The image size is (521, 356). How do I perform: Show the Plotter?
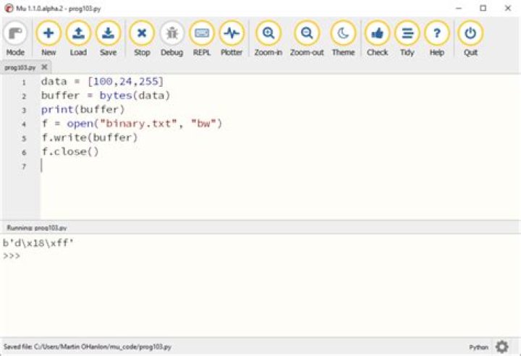pyautogui.click(x=232, y=38)
